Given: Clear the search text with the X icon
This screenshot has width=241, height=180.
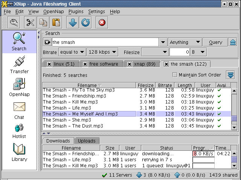Looking at the screenshot, I should pos(47,42).
